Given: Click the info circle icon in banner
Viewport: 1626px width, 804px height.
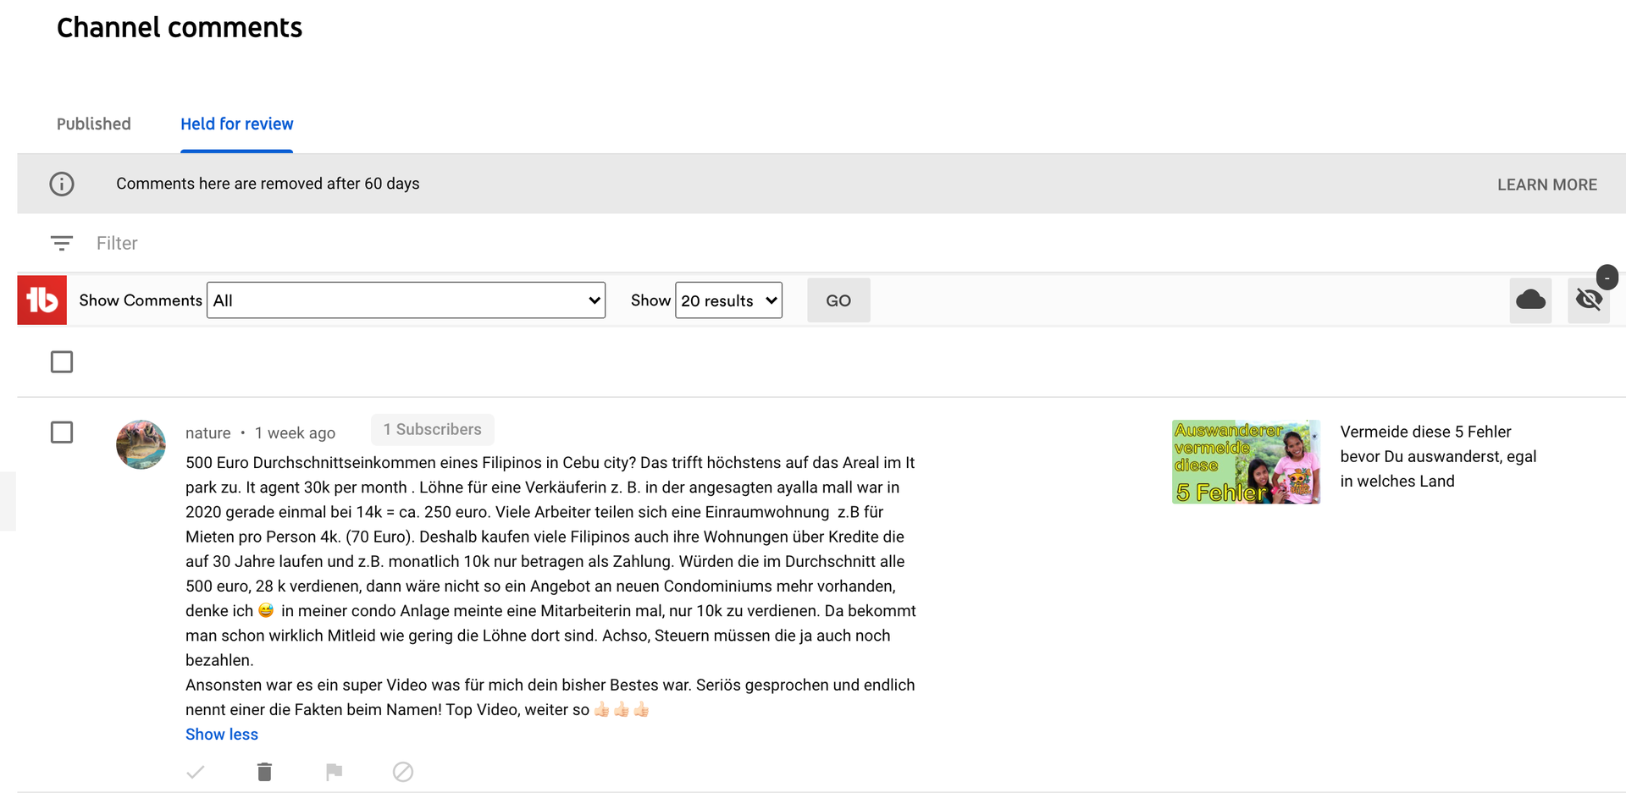Looking at the screenshot, I should pyautogui.click(x=62, y=184).
